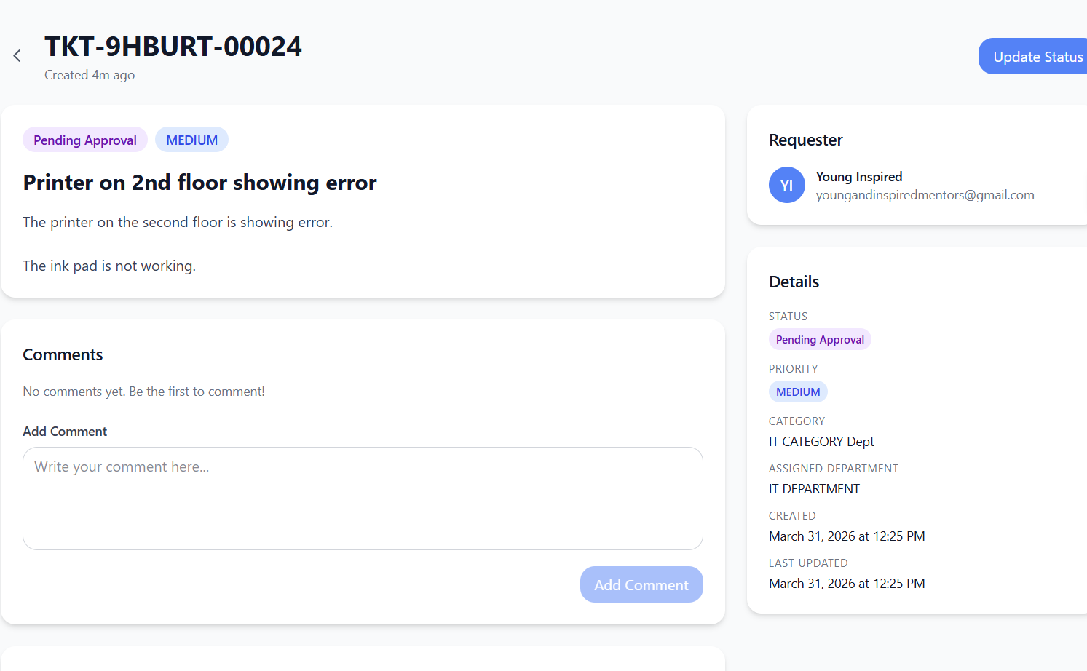Click the Comments section heading
This screenshot has width=1087, height=671.
[63, 354]
